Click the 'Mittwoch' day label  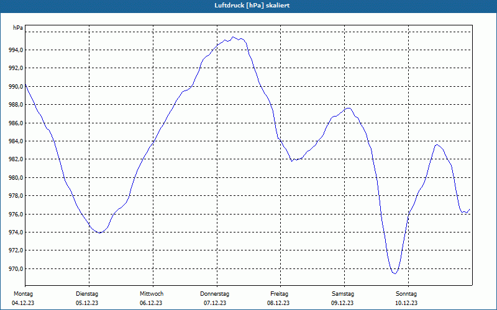pyautogui.click(x=152, y=294)
